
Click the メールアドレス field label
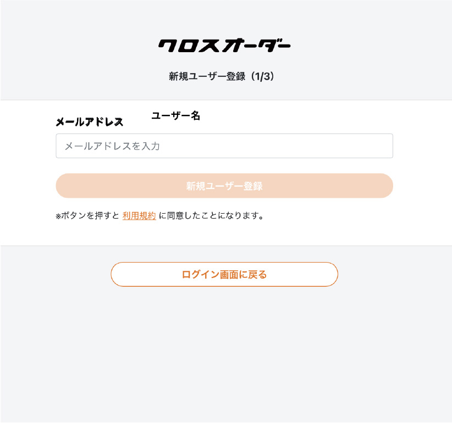90,122
